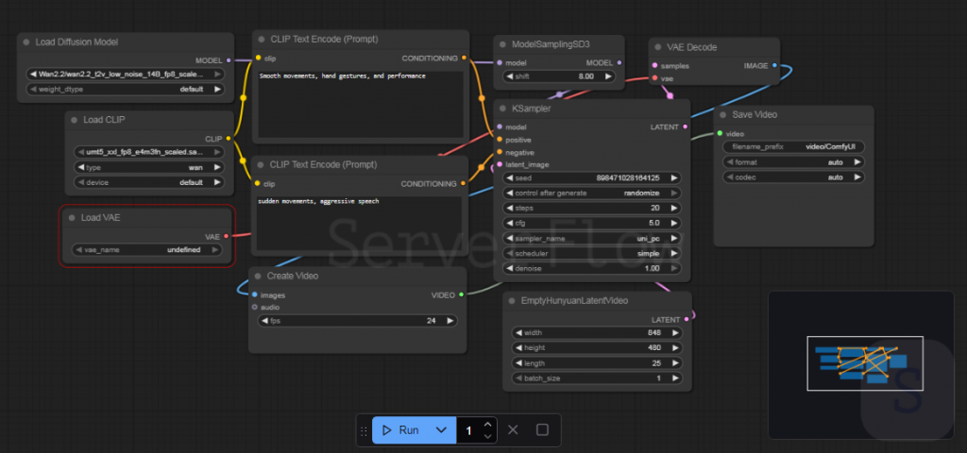
Task: Open the umt5_xxl CLIP file selector
Action: click(148, 152)
